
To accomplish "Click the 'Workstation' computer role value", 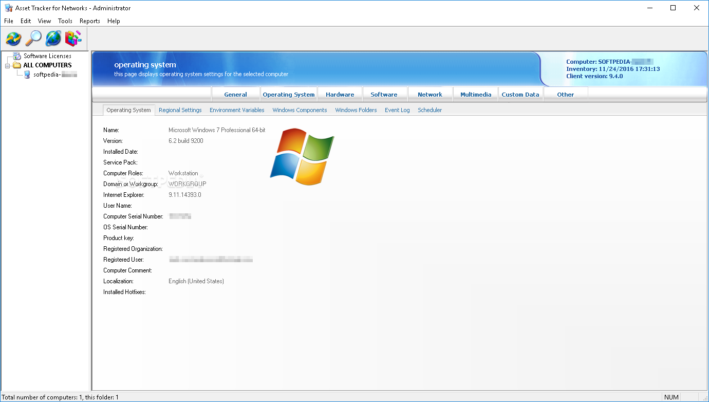I will [x=183, y=173].
